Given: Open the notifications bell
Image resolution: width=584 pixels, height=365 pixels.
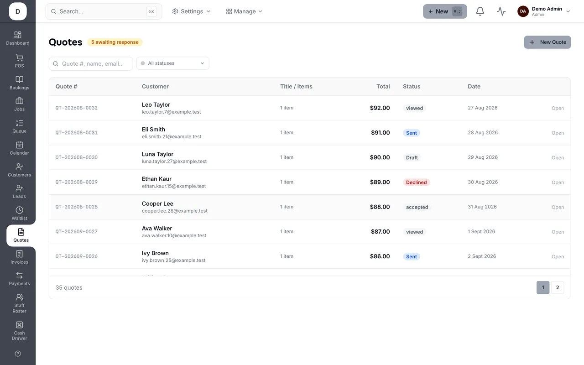Looking at the screenshot, I should point(480,11).
